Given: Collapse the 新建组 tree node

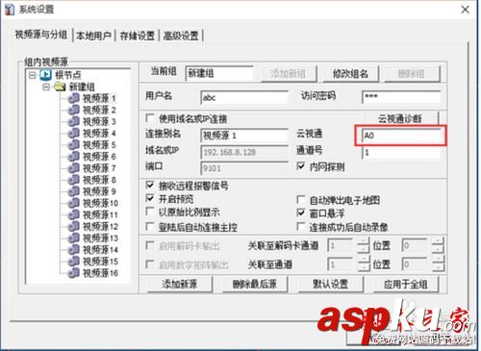Looking at the screenshot, I should pyautogui.click(x=46, y=87).
